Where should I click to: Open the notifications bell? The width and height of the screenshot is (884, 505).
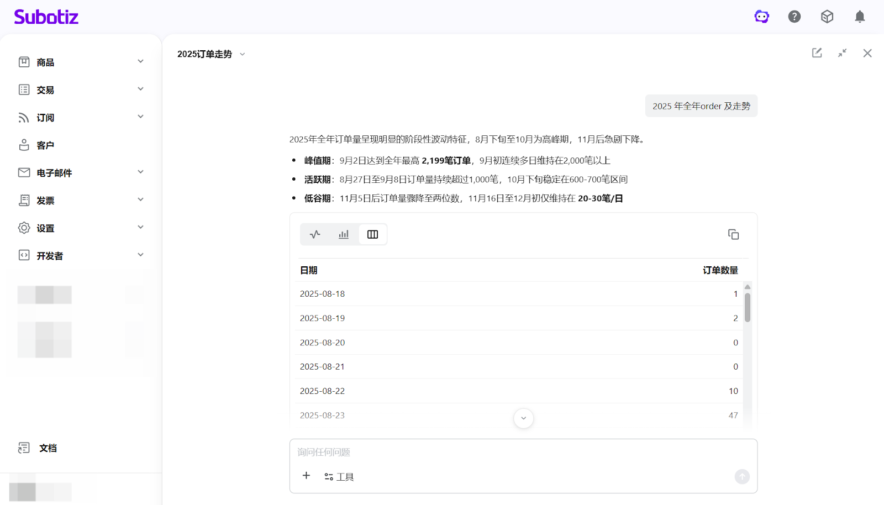(860, 17)
